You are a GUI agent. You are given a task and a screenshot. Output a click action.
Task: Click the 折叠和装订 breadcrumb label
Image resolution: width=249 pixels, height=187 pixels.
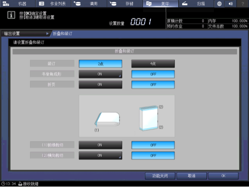coord(63,34)
